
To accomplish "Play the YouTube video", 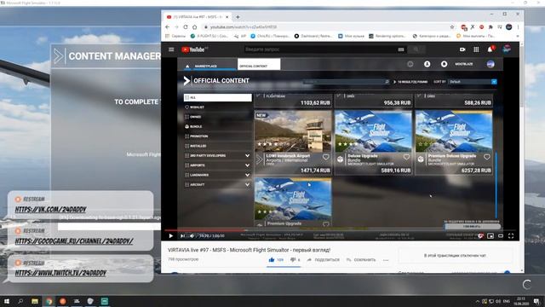I will [171, 235].
